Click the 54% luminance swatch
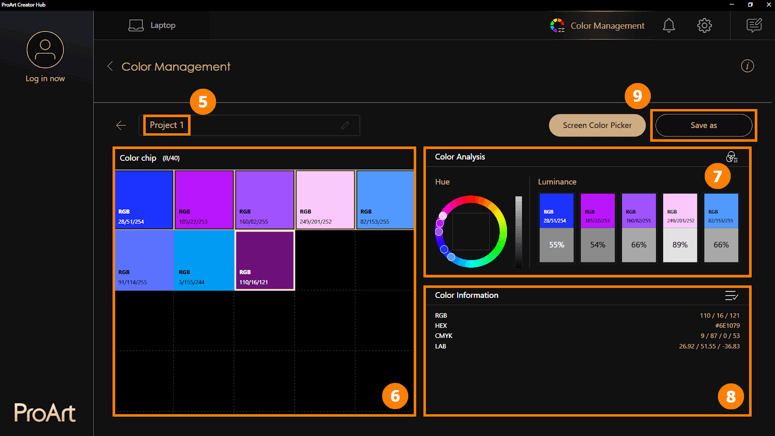This screenshot has width=775, height=436. coord(598,245)
